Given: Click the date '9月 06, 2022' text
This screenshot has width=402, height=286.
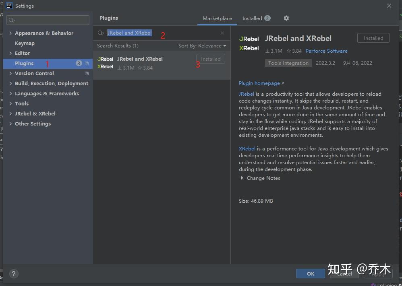Looking at the screenshot, I should coord(358,63).
